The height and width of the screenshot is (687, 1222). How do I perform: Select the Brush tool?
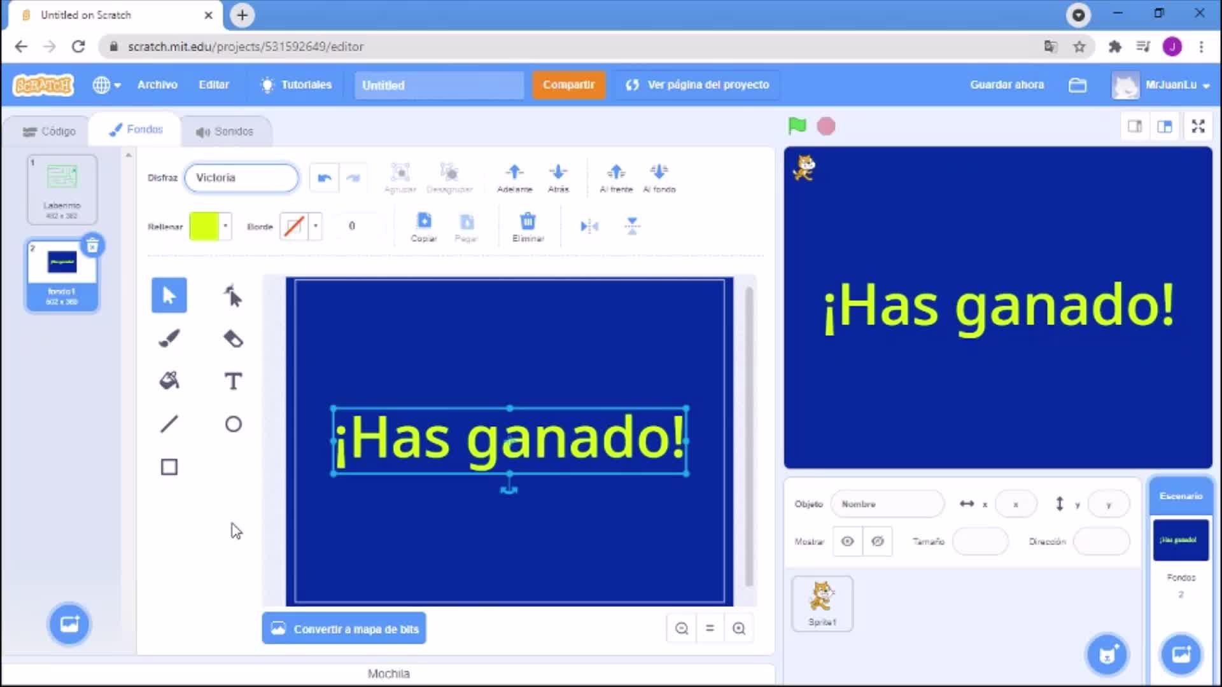pos(169,338)
